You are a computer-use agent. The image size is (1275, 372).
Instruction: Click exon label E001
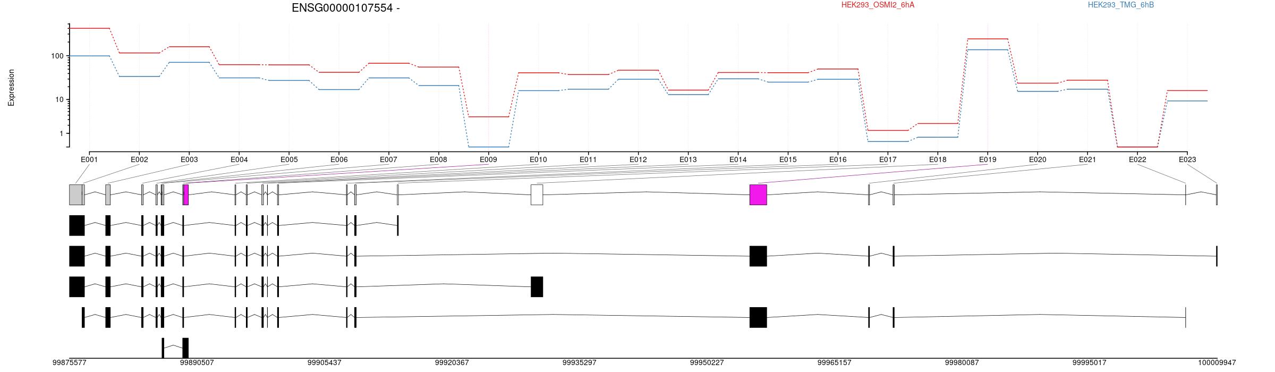point(89,159)
